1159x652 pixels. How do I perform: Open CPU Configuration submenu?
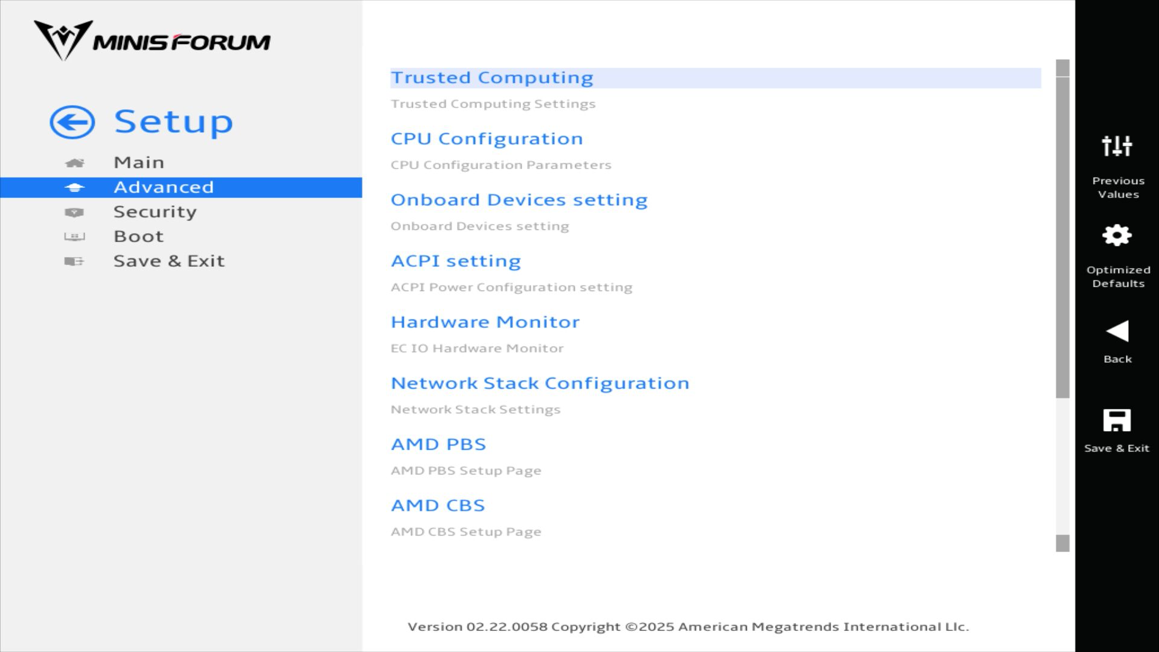487,139
